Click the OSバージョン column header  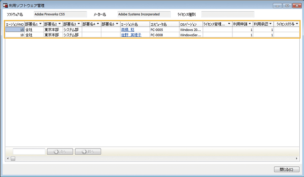click(191, 24)
